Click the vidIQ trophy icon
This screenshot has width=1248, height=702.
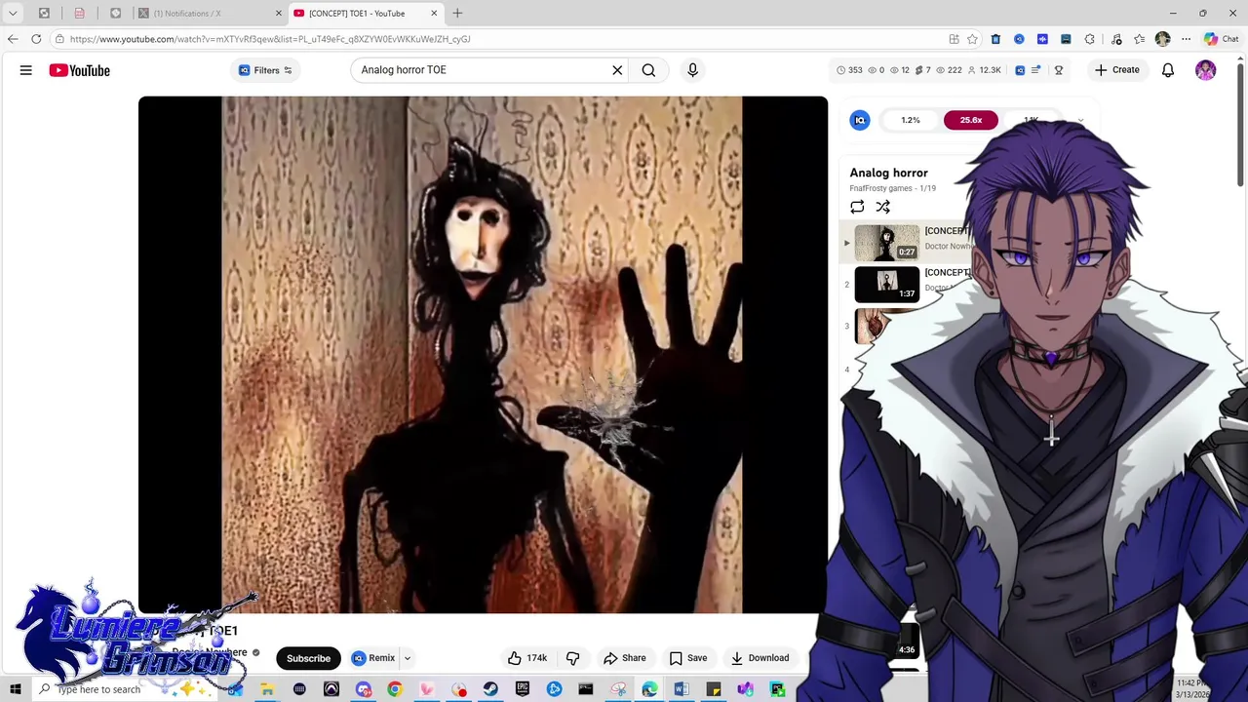point(1058,70)
